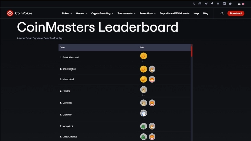
Task: Select row 8. Underzealous
Action: pos(124,137)
